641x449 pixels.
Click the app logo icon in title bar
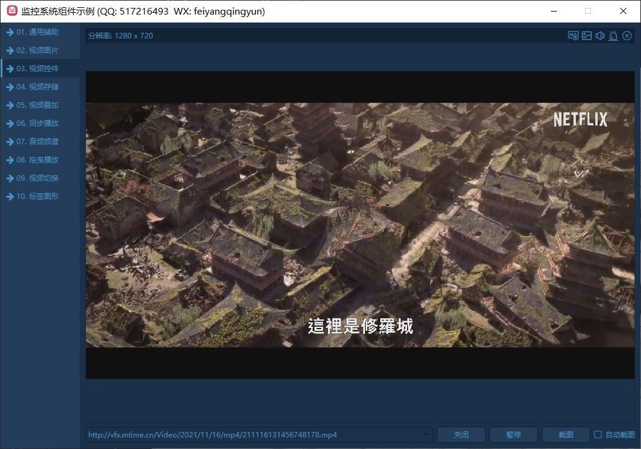12,11
